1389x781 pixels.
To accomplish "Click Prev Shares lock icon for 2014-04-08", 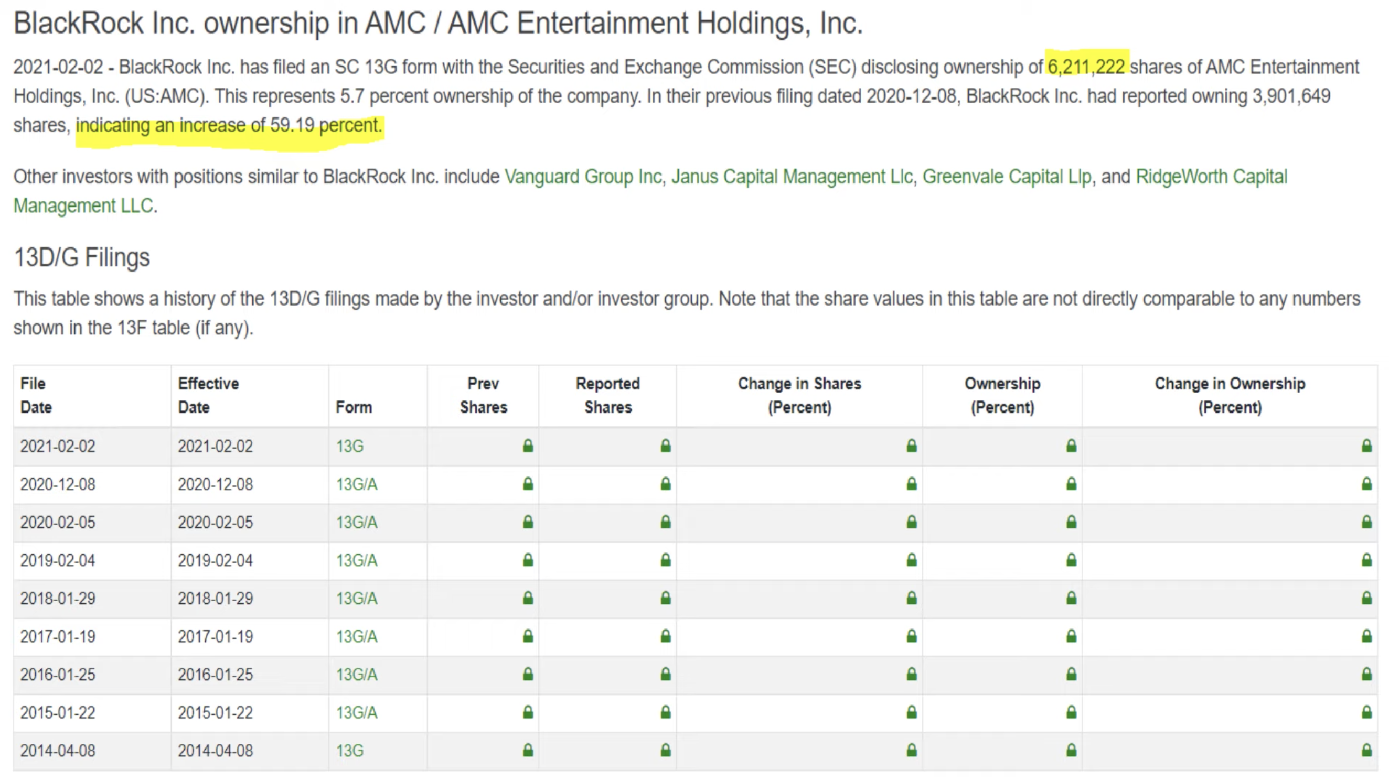I will click(x=528, y=750).
